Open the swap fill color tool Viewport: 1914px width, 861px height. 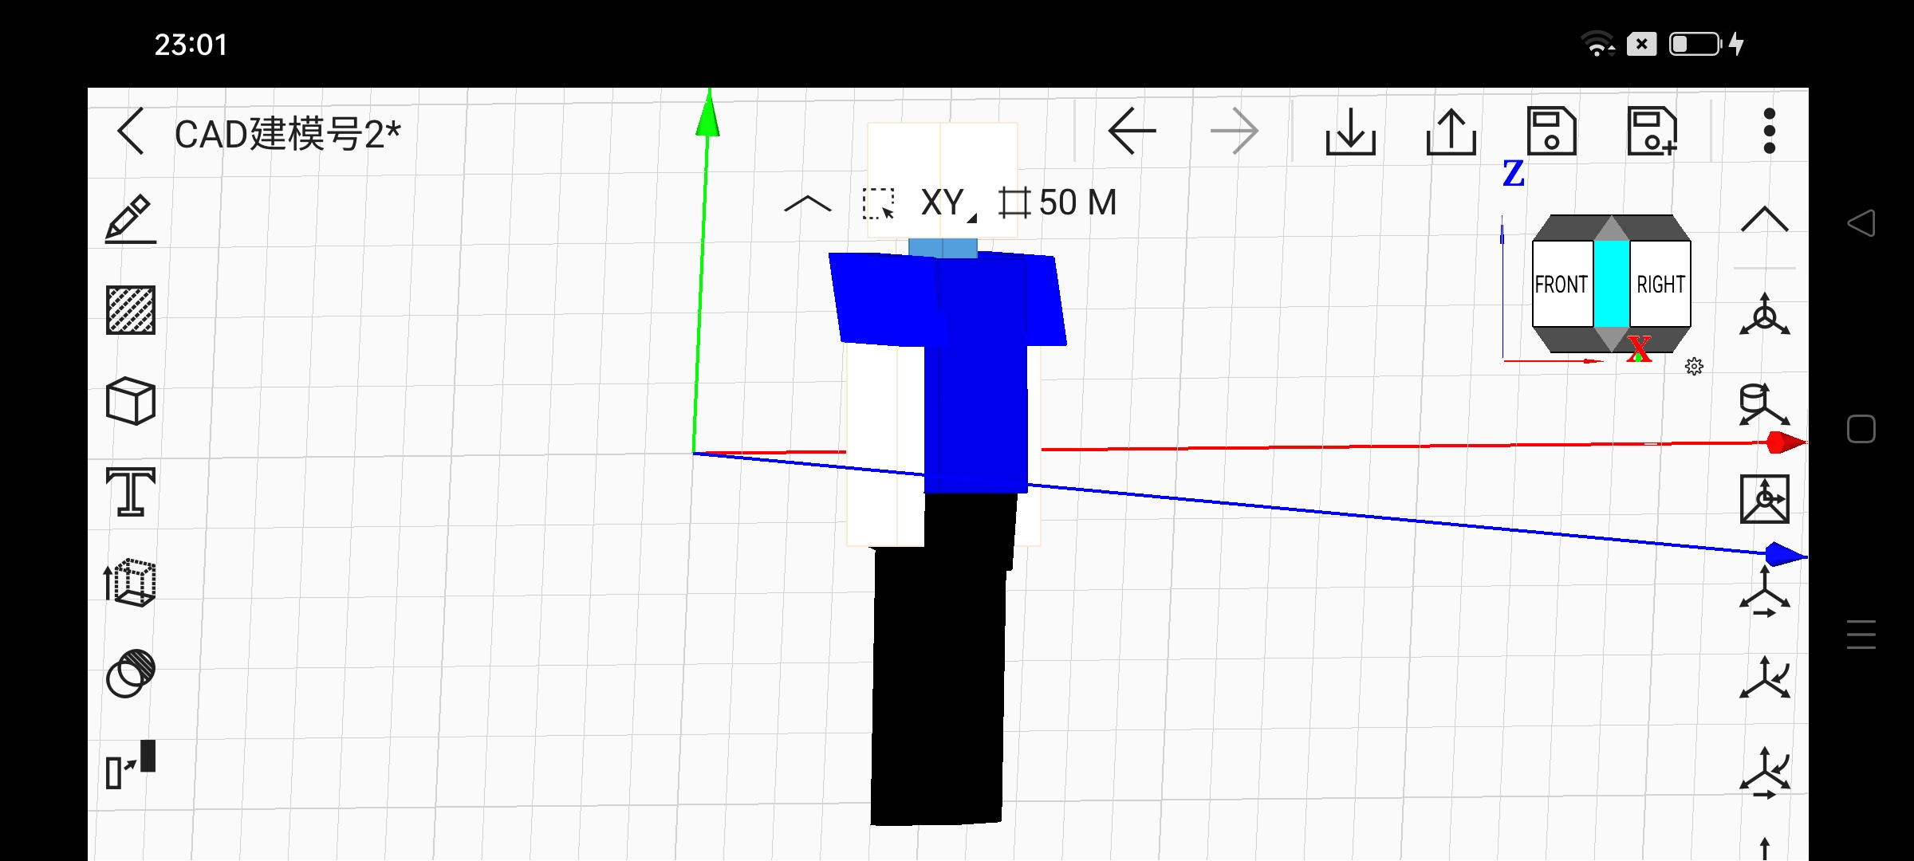click(131, 765)
